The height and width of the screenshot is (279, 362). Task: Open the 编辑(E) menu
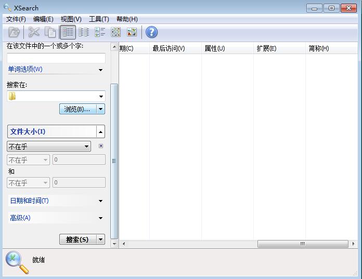(x=43, y=19)
